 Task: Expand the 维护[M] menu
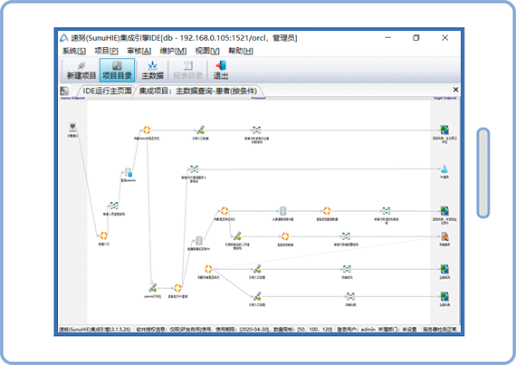(x=173, y=51)
